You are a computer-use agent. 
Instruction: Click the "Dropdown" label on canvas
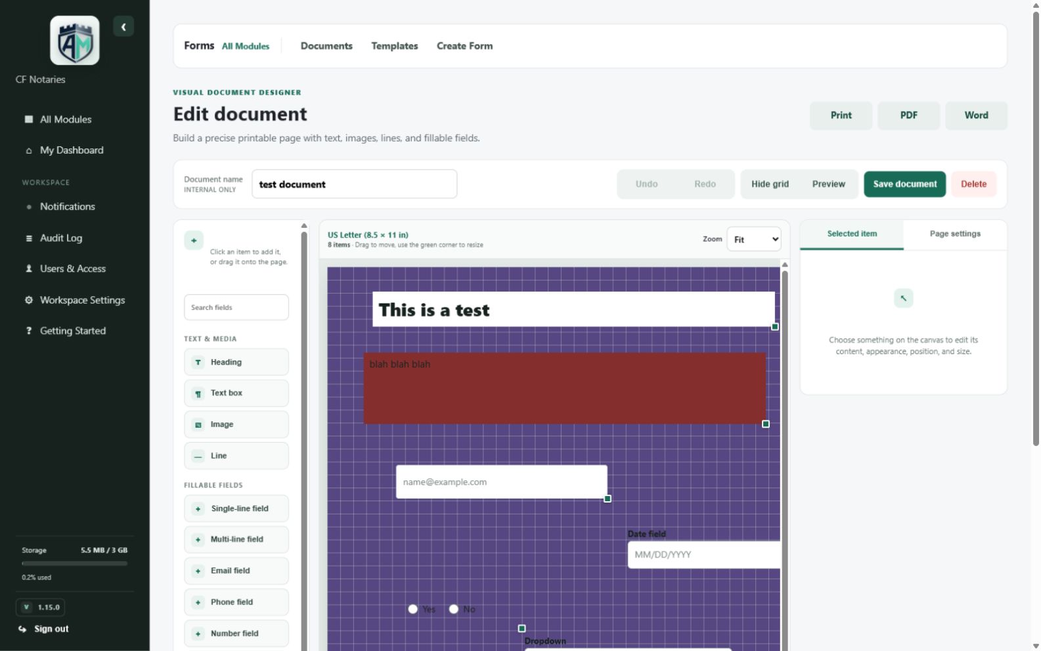click(545, 642)
